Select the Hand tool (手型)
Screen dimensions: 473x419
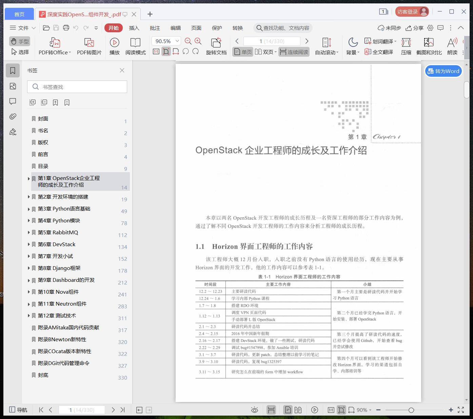coord(20,41)
